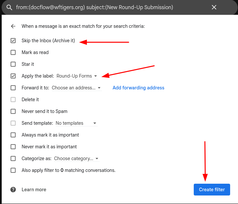The height and width of the screenshot is (204, 238).
Task: Click the text 'Always mark it as important'
Action: 50,135
